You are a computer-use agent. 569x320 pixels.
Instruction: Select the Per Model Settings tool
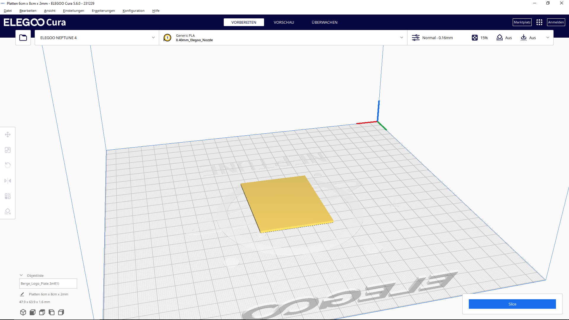8,196
